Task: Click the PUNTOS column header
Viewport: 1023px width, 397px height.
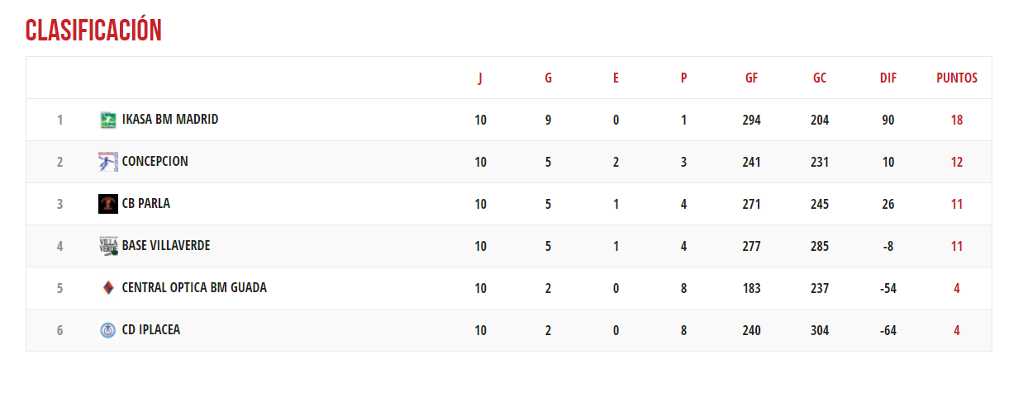Action: (x=957, y=78)
